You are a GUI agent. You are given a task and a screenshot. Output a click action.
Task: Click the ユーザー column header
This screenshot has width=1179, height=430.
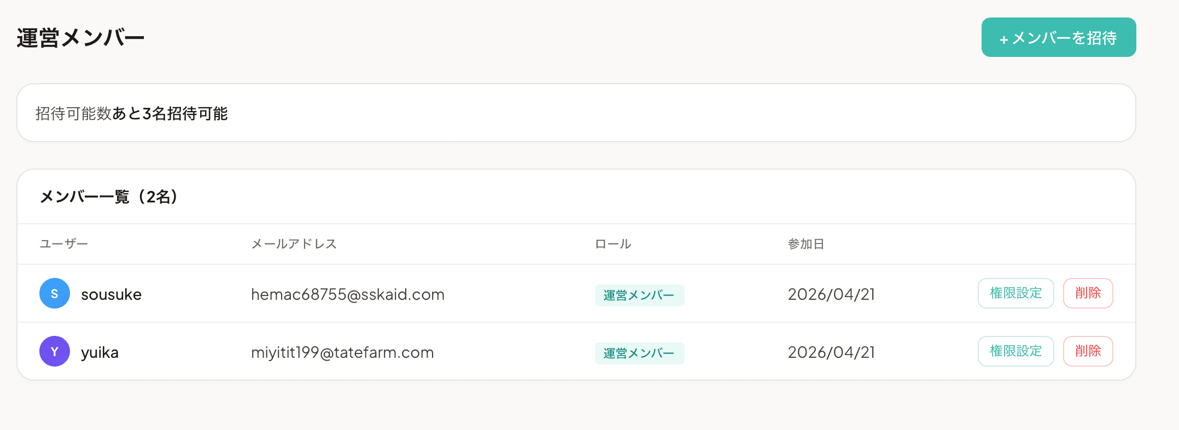pyautogui.click(x=63, y=244)
